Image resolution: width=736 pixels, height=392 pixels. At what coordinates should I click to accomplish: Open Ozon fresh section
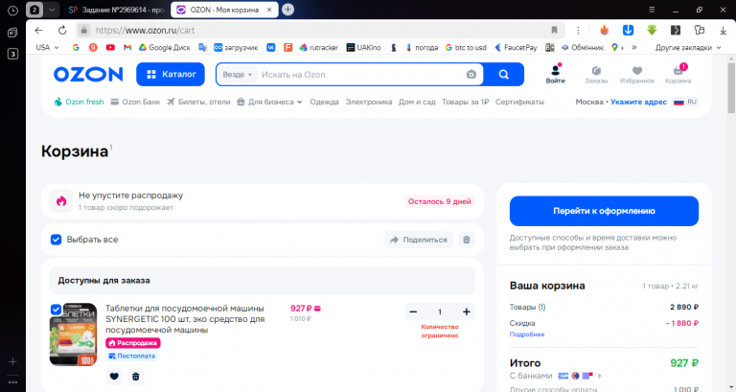pyautogui.click(x=79, y=102)
